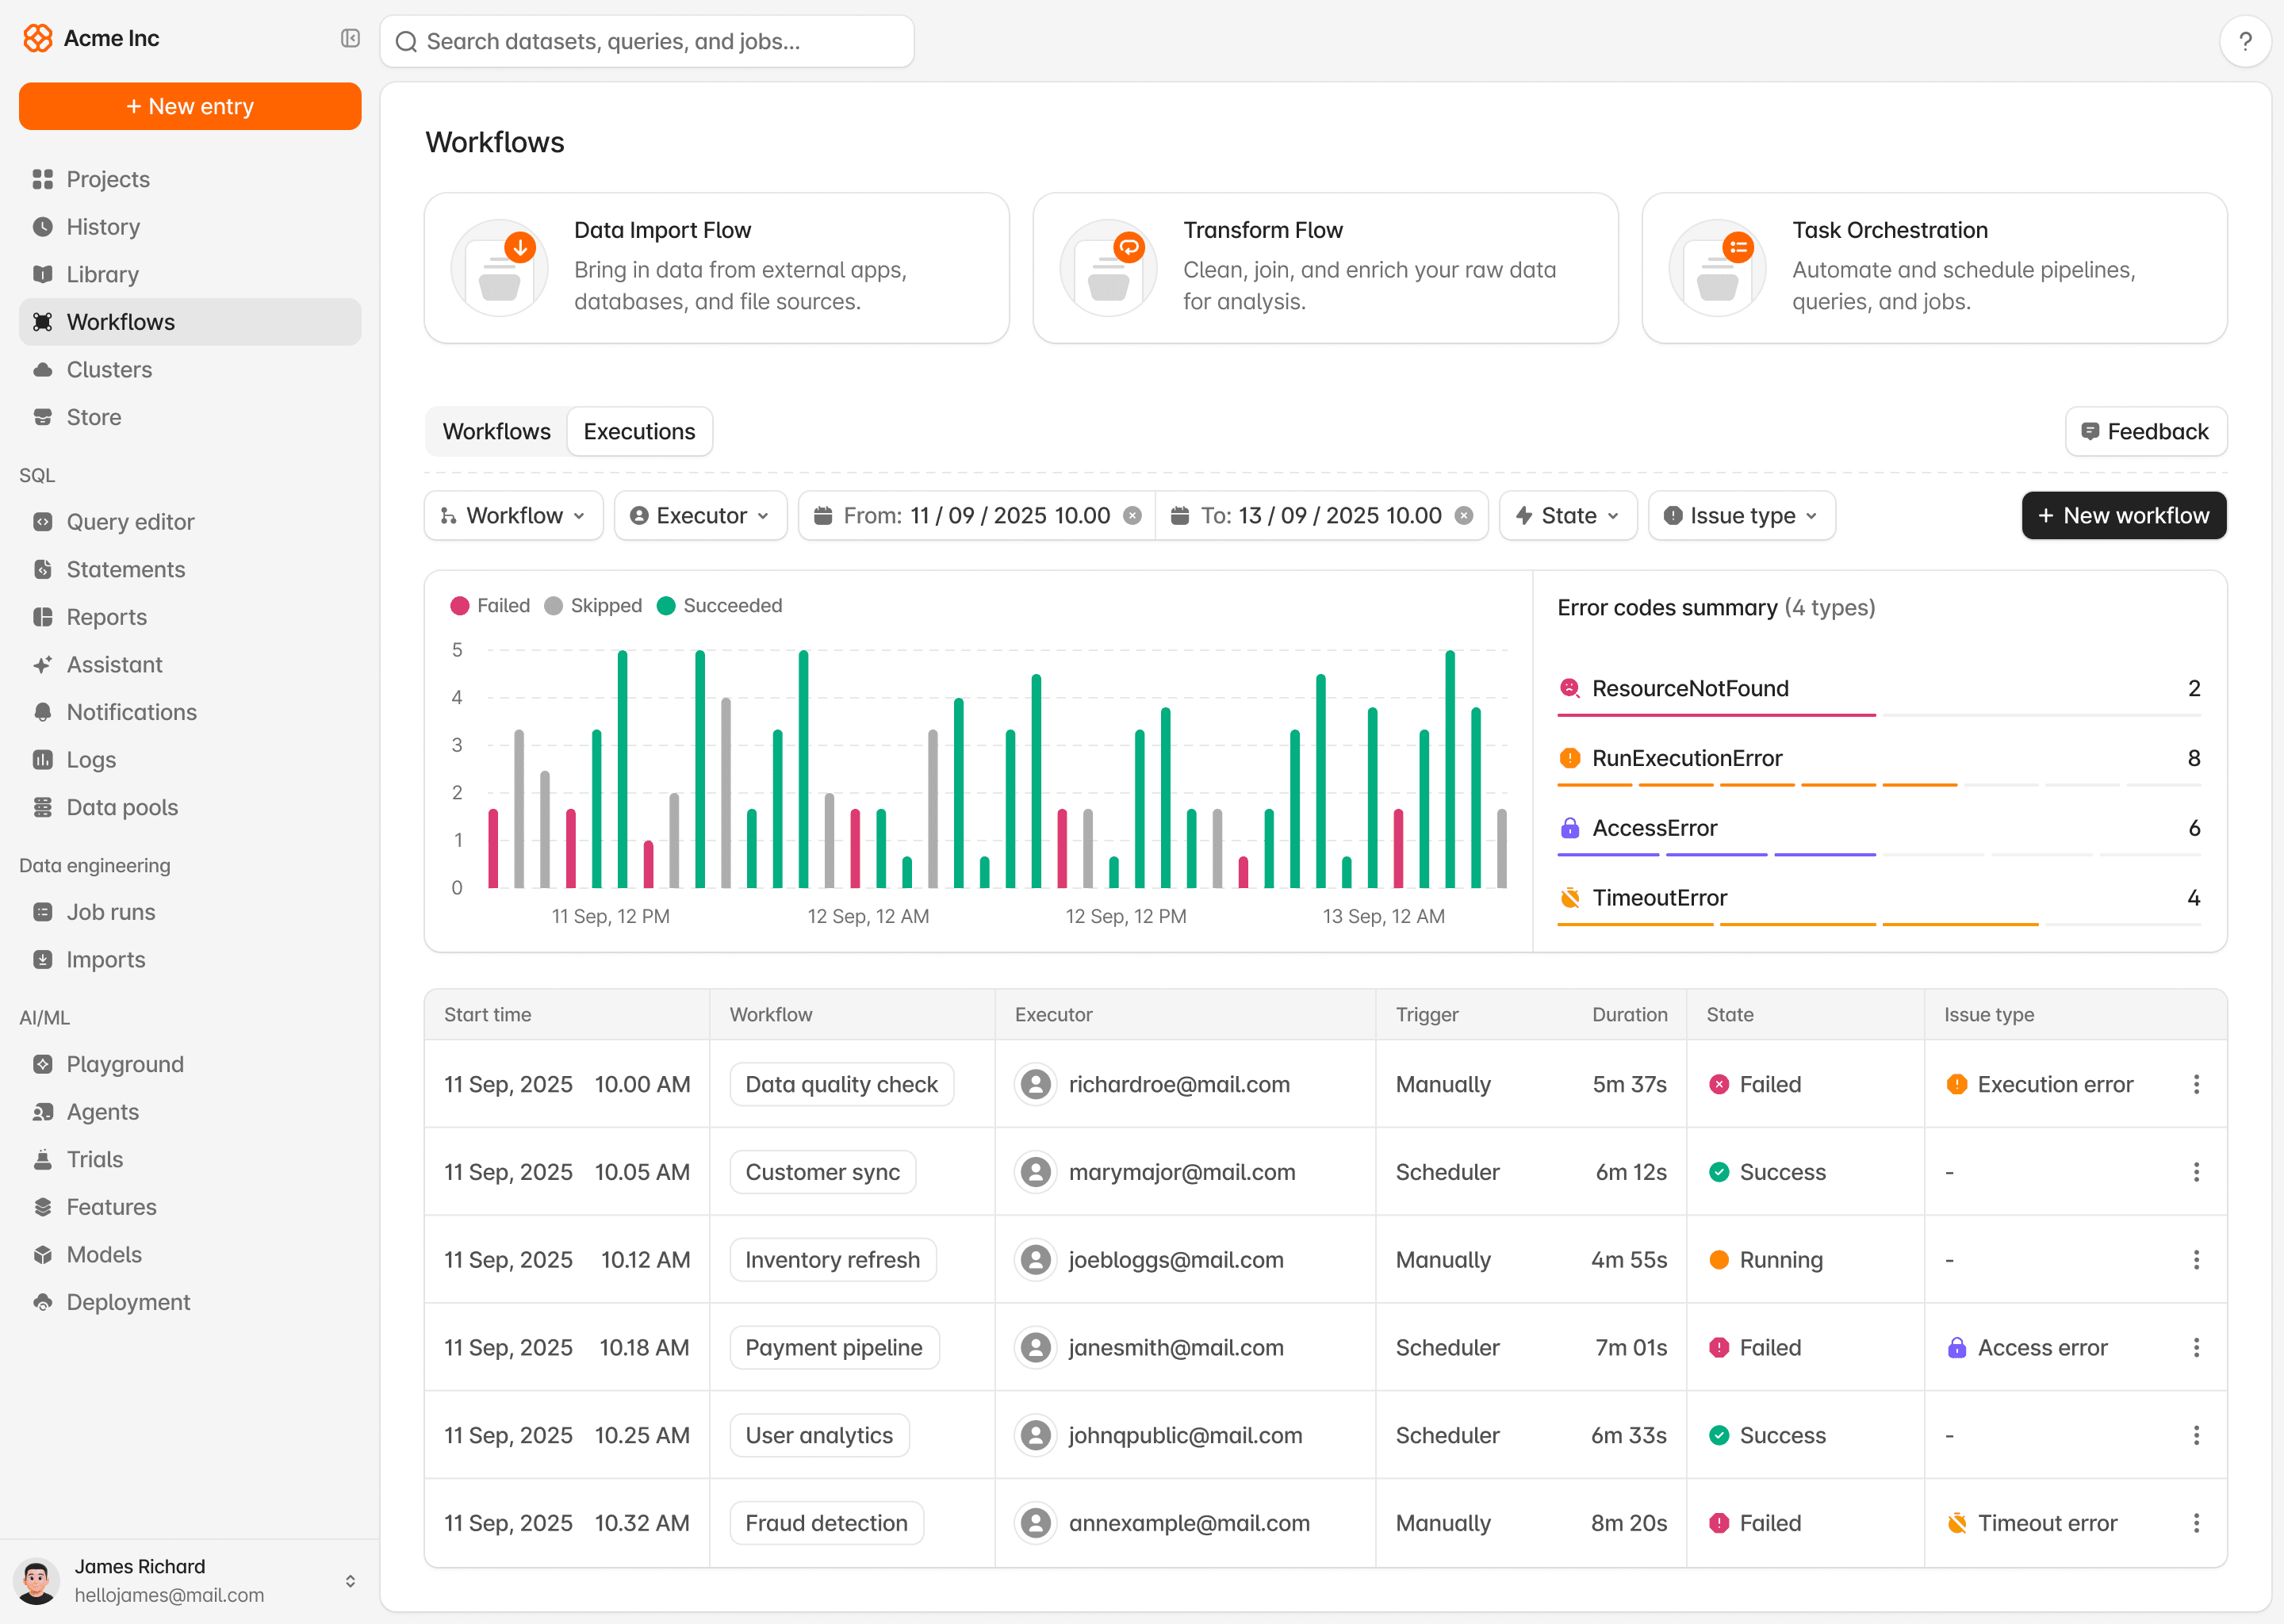The image size is (2284, 1624).
Task: Toggle Skipped series in chart legend
Action: click(593, 605)
